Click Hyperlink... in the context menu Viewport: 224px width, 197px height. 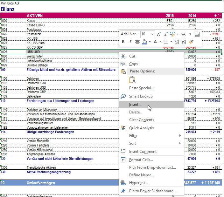pos(138,183)
